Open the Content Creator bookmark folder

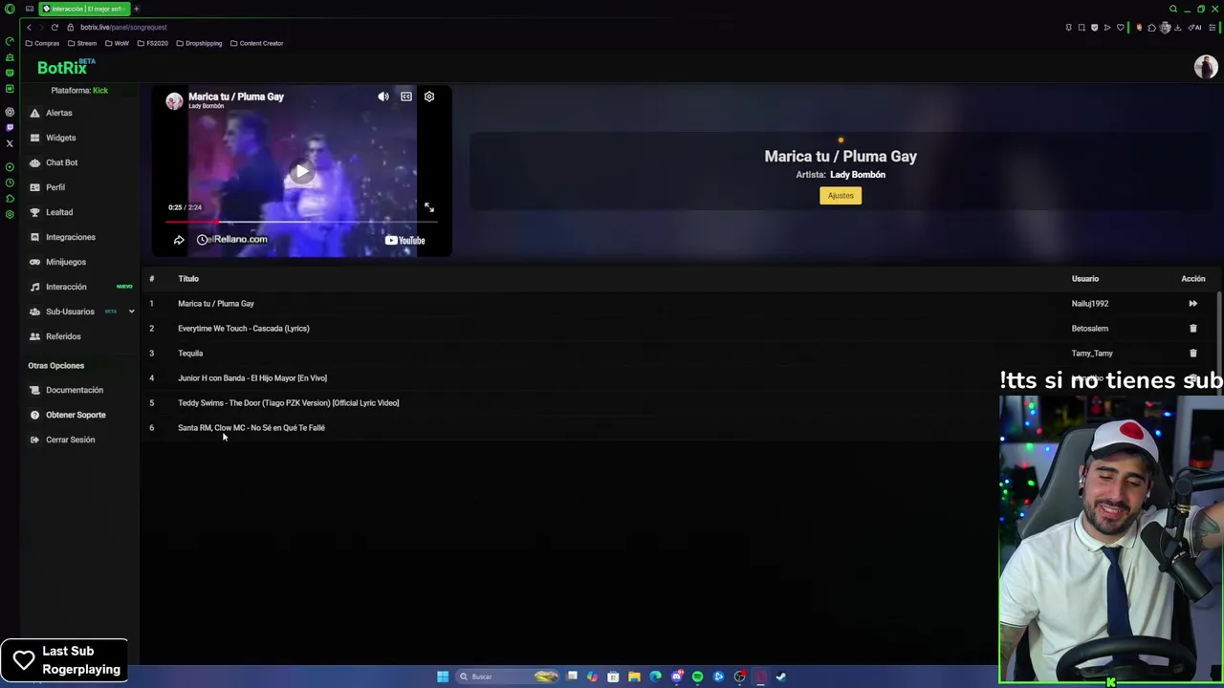[x=257, y=43]
